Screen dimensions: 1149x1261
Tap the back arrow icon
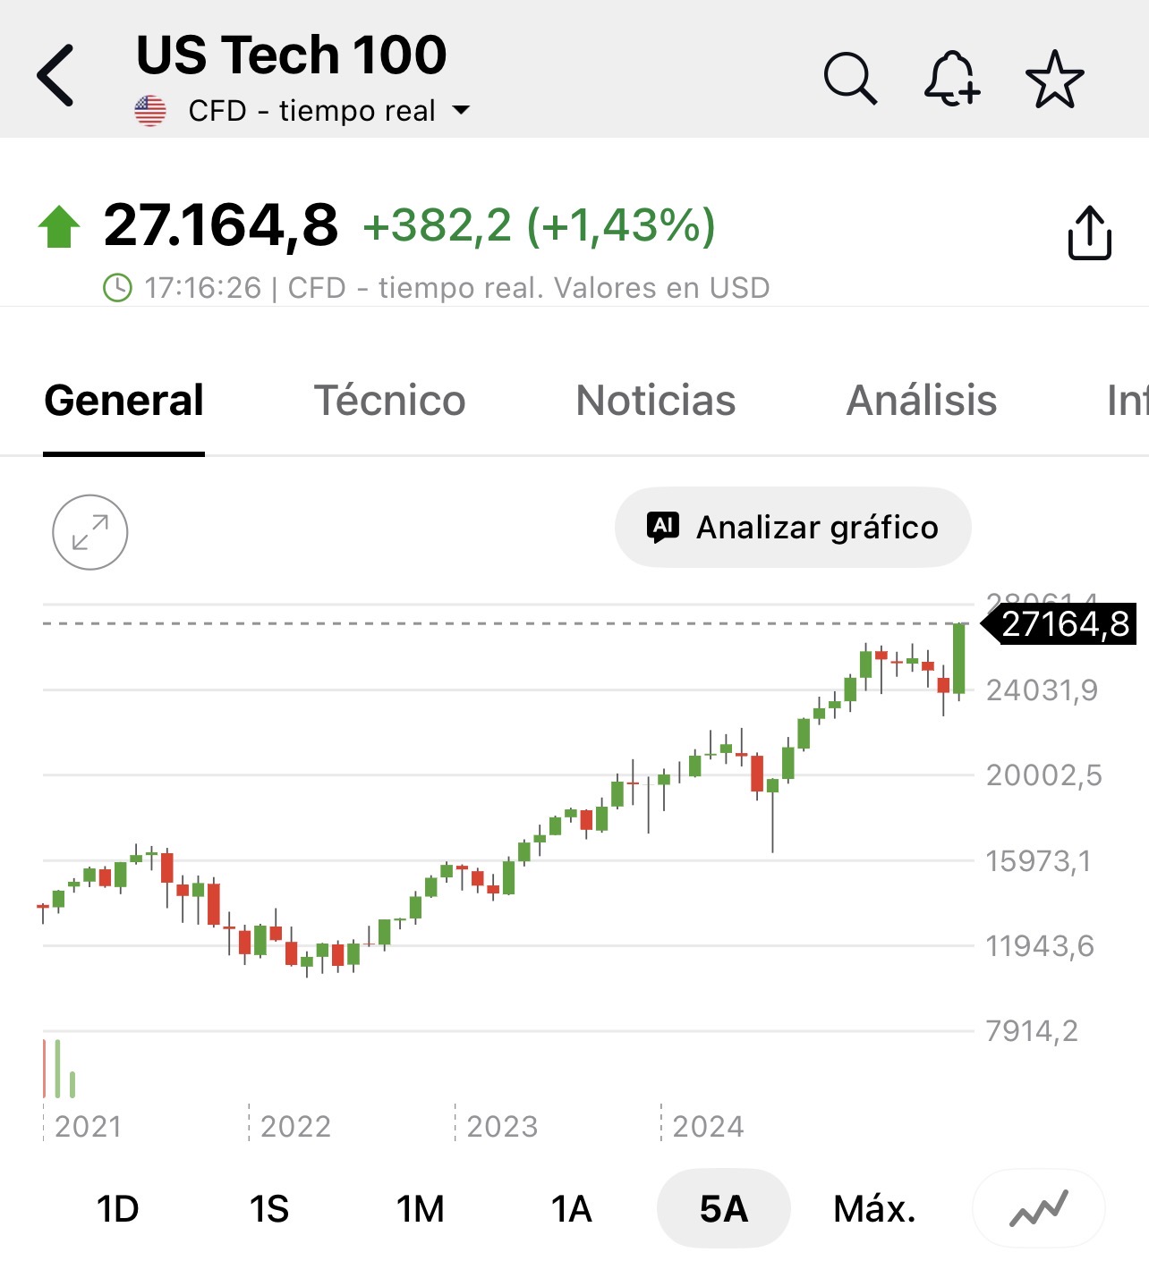(x=55, y=75)
